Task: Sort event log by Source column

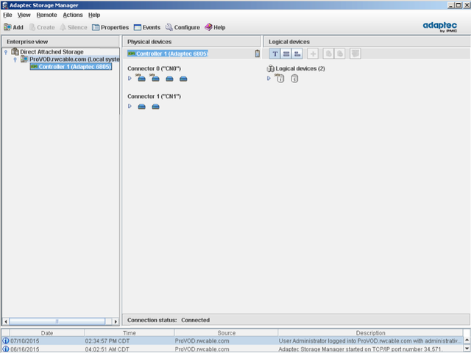Action: point(226,333)
